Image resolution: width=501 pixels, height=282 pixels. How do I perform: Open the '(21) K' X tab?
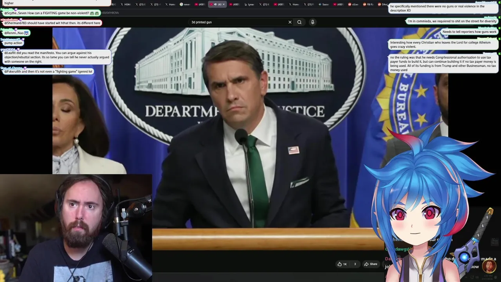(264, 4)
